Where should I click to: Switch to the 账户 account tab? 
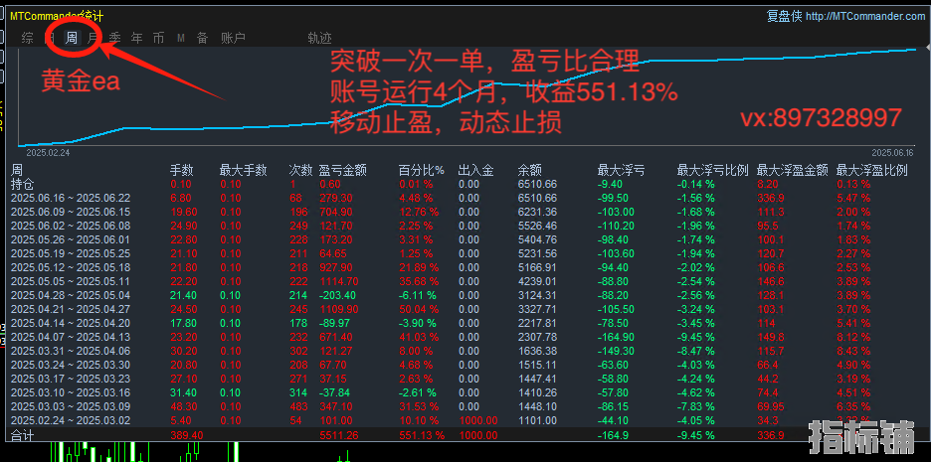233,38
